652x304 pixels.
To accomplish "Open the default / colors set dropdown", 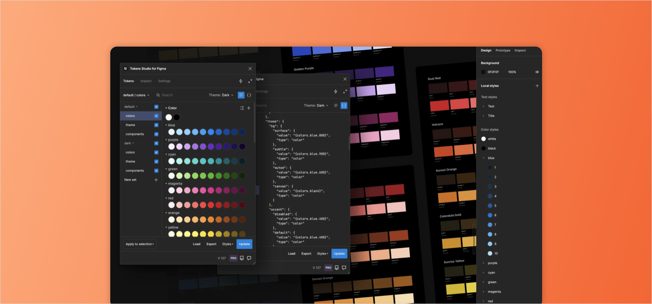I will 136,95.
